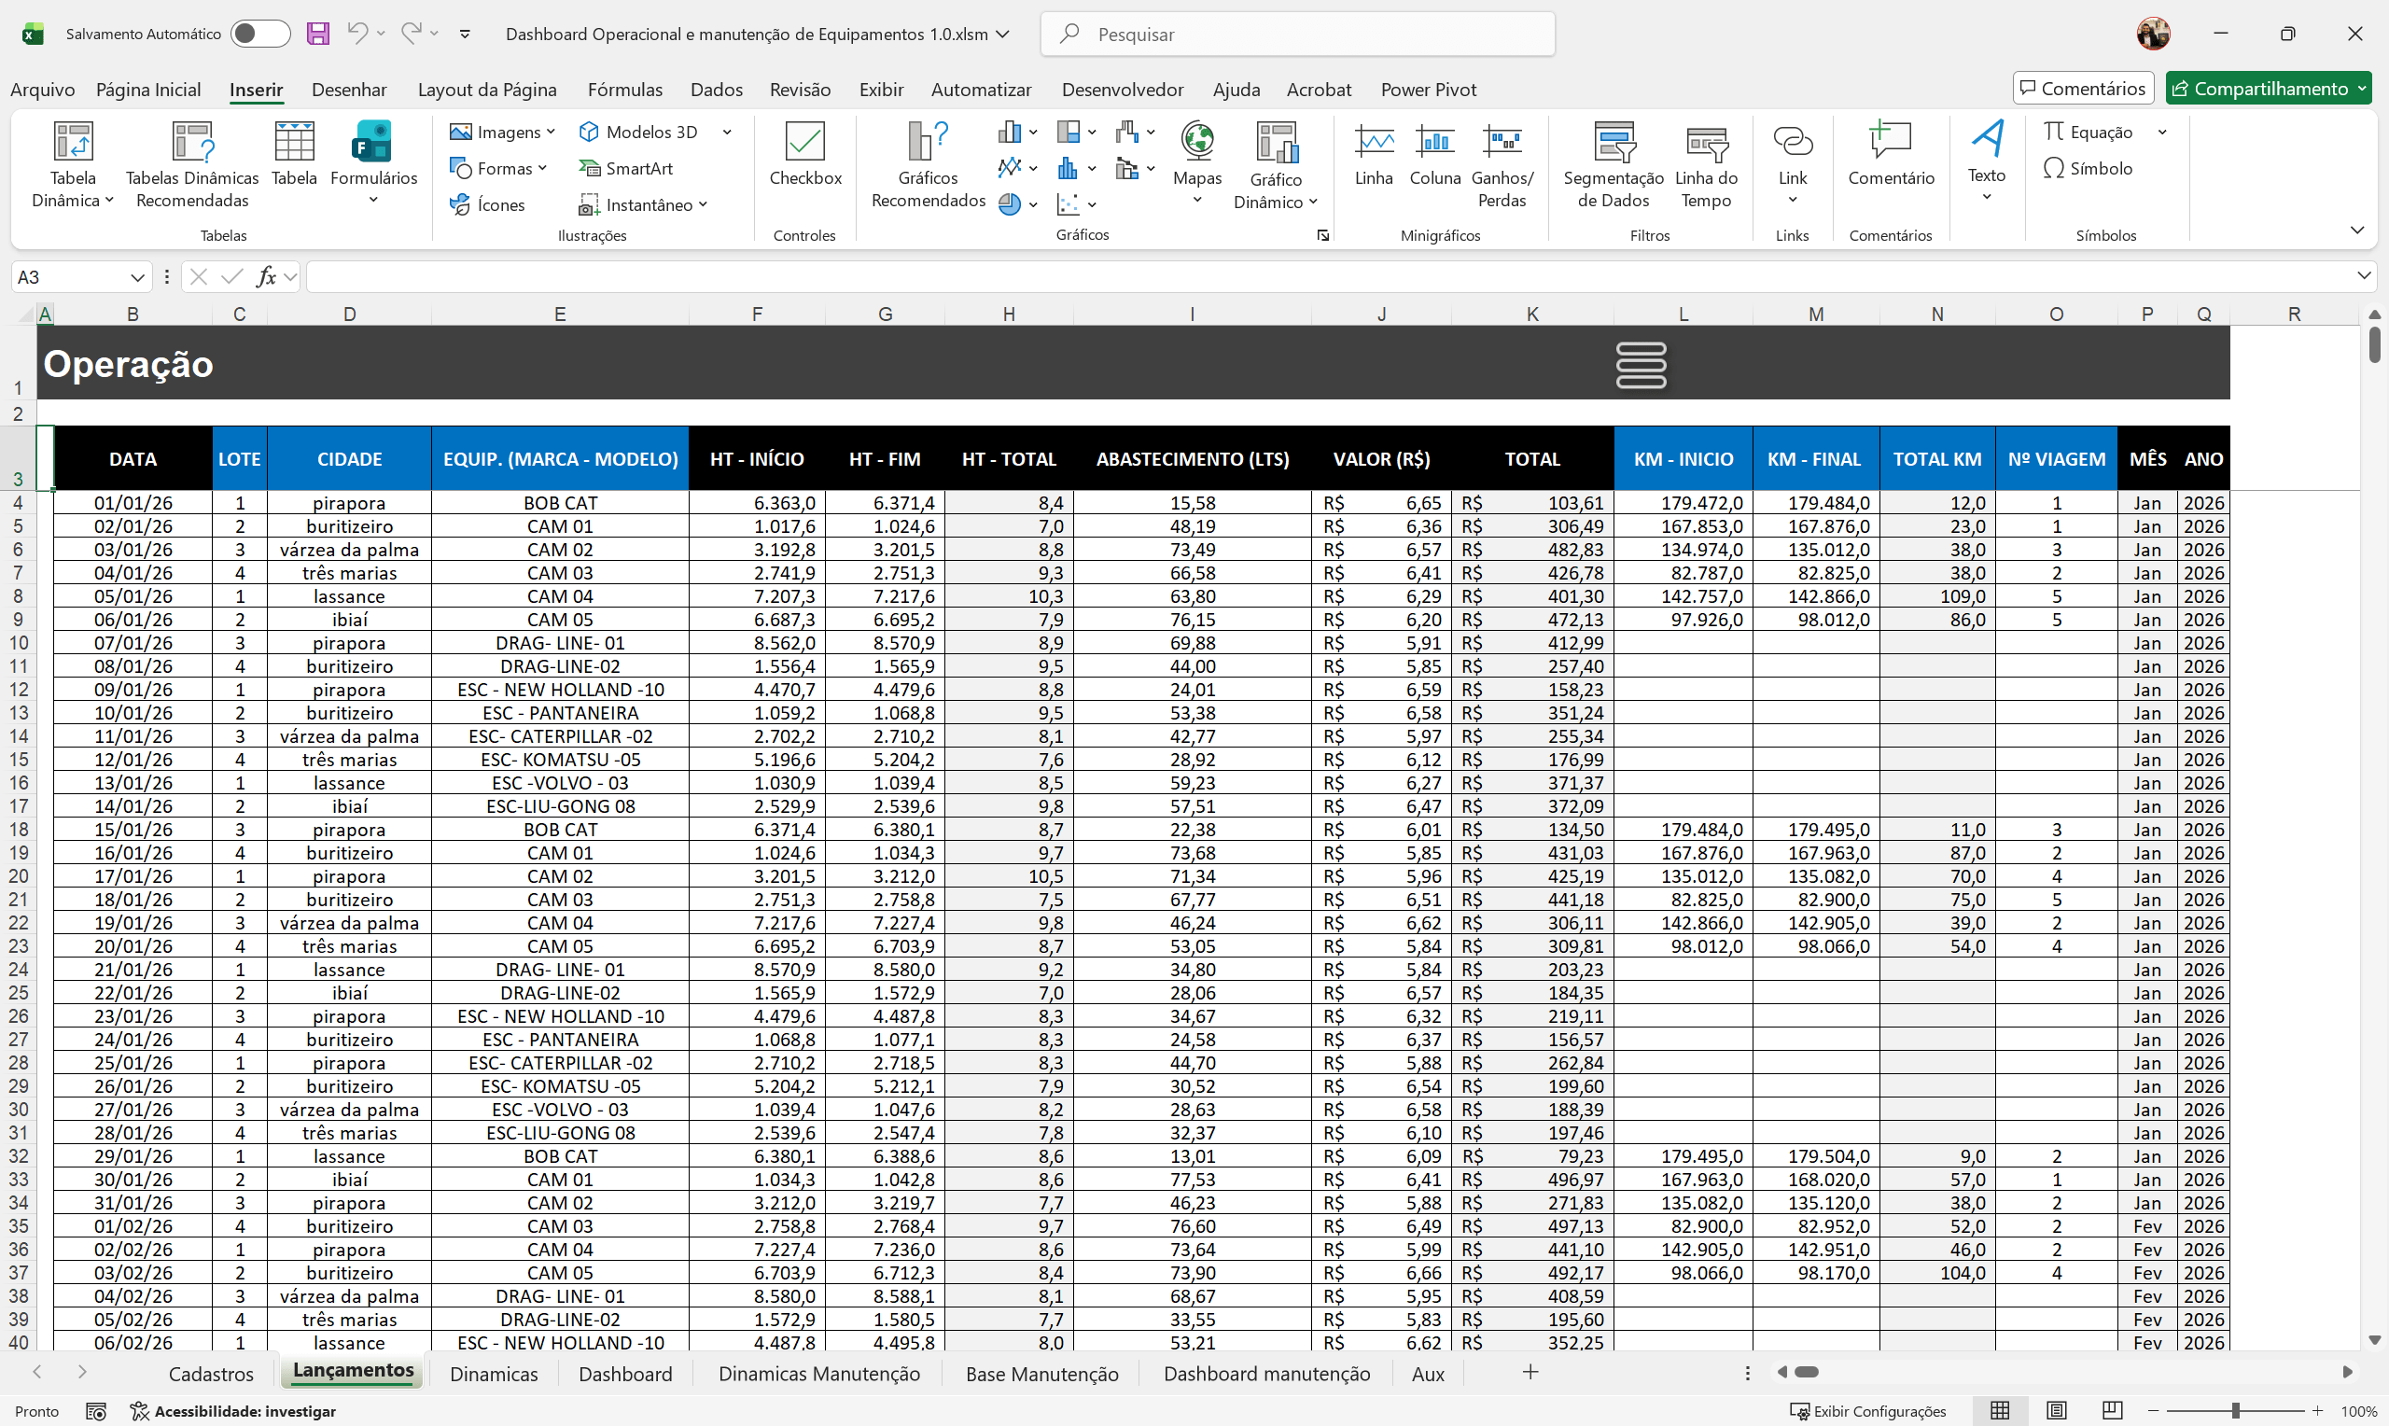The width and height of the screenshot is (2389, 1426).
Task: Open the Fórmulas ribbon tab
Action: coord(624,90)
